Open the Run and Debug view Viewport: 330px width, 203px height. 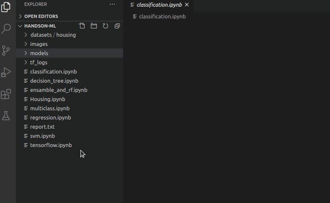click(x=6, y=72)
